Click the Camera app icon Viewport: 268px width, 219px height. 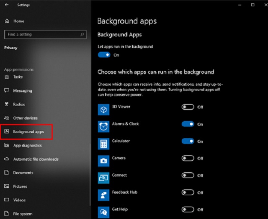pos(103,161)
